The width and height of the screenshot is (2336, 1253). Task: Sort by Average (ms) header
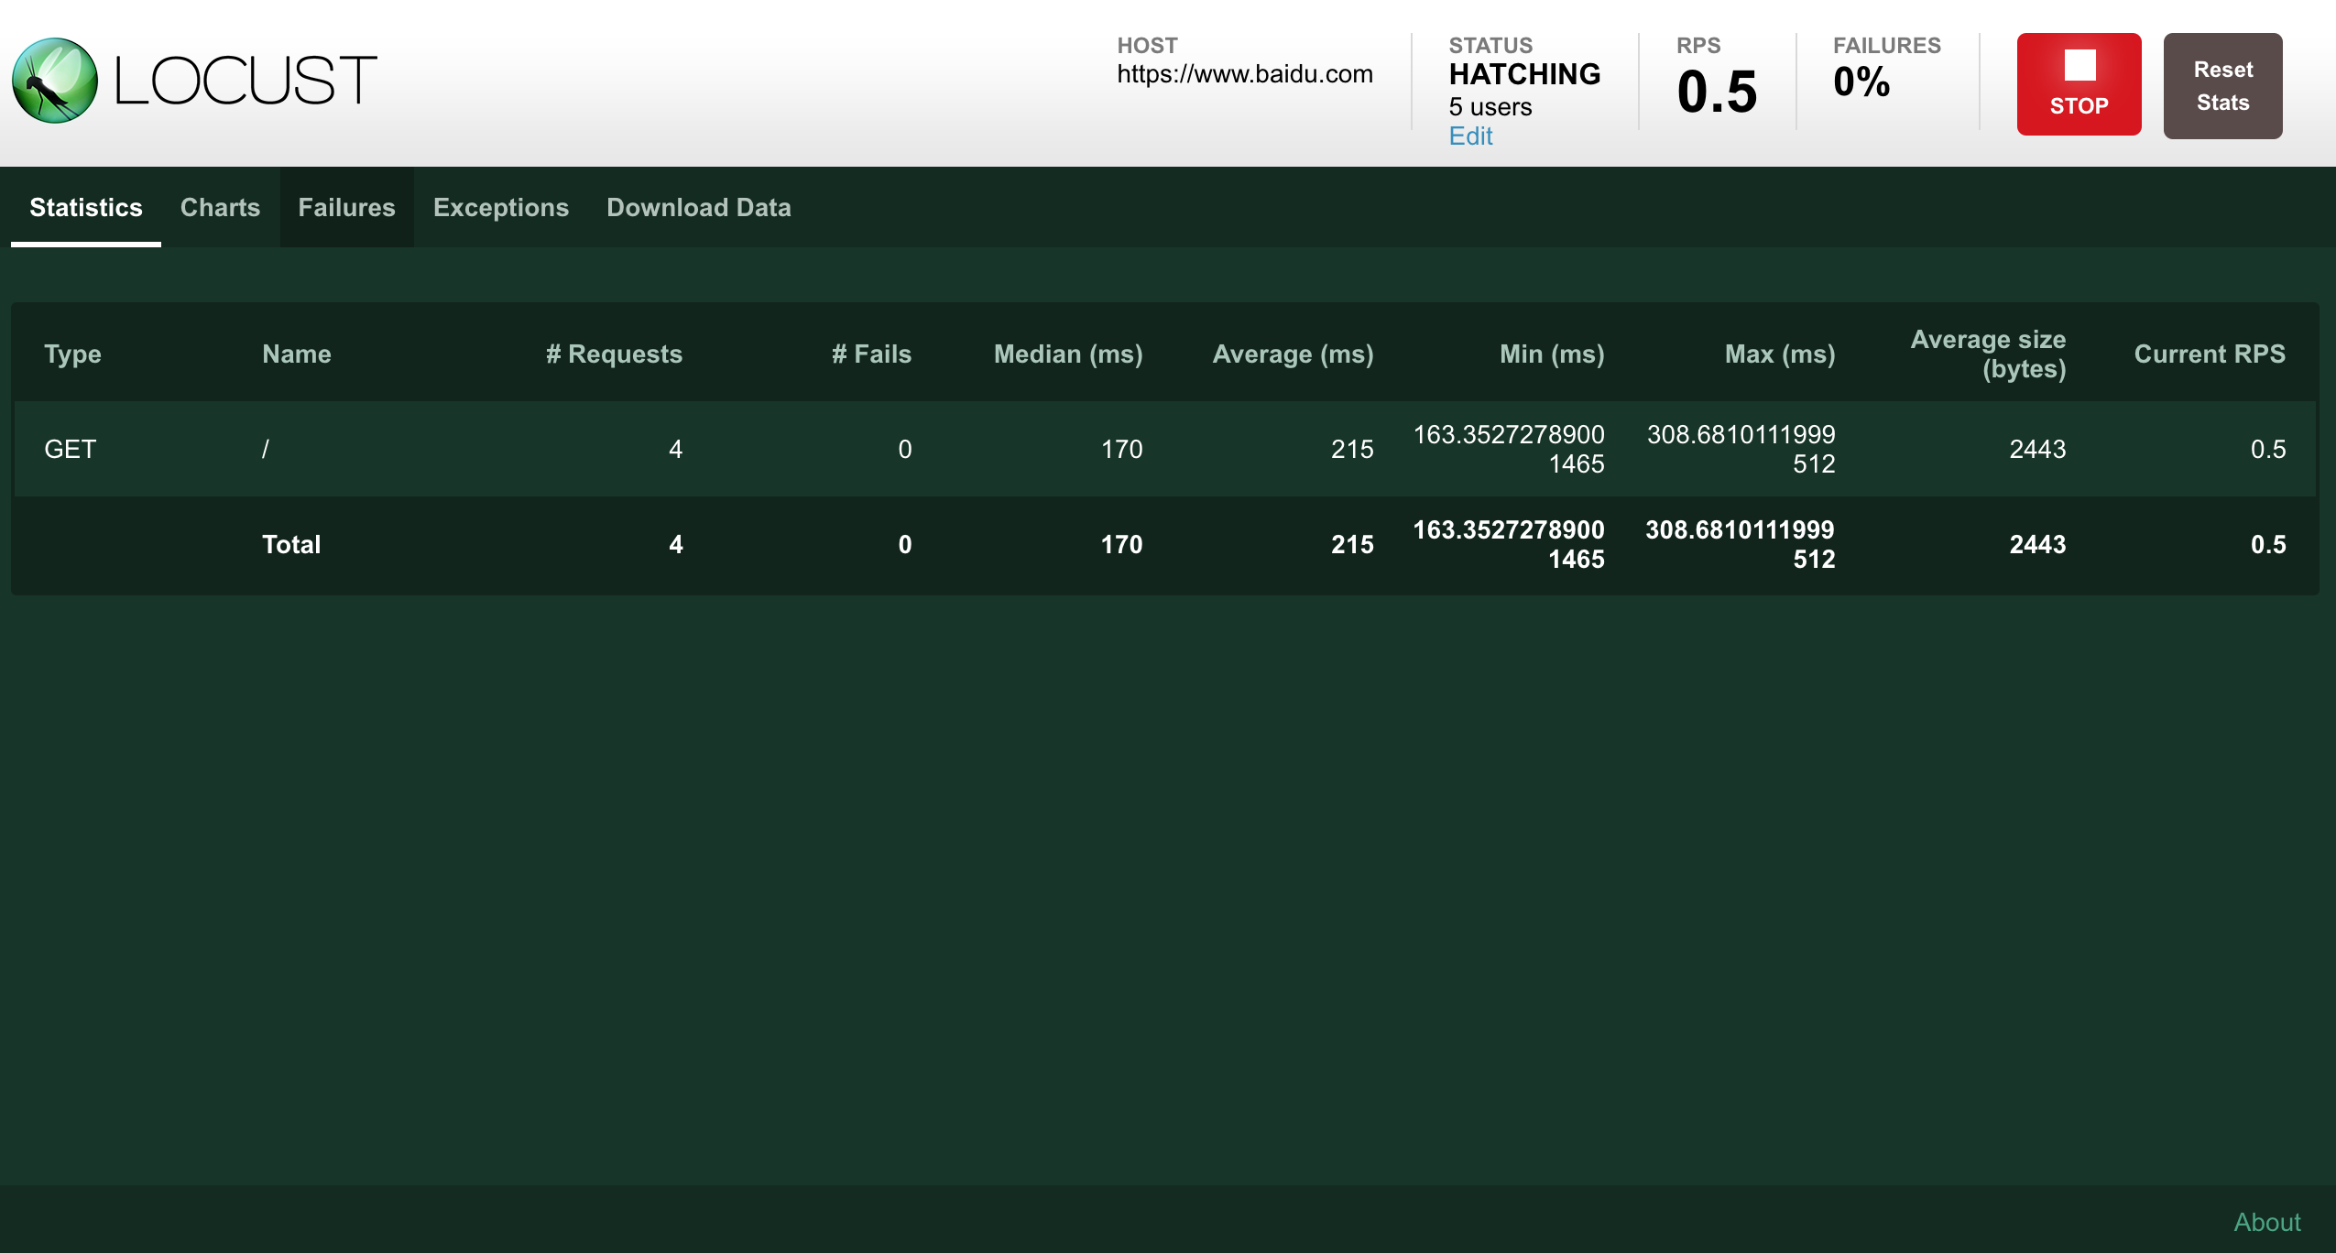pos(1292,354)
